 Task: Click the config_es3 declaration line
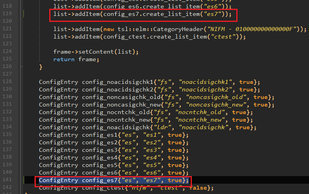114,150
